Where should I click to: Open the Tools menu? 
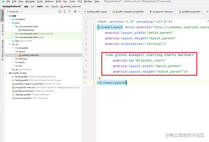72,1
